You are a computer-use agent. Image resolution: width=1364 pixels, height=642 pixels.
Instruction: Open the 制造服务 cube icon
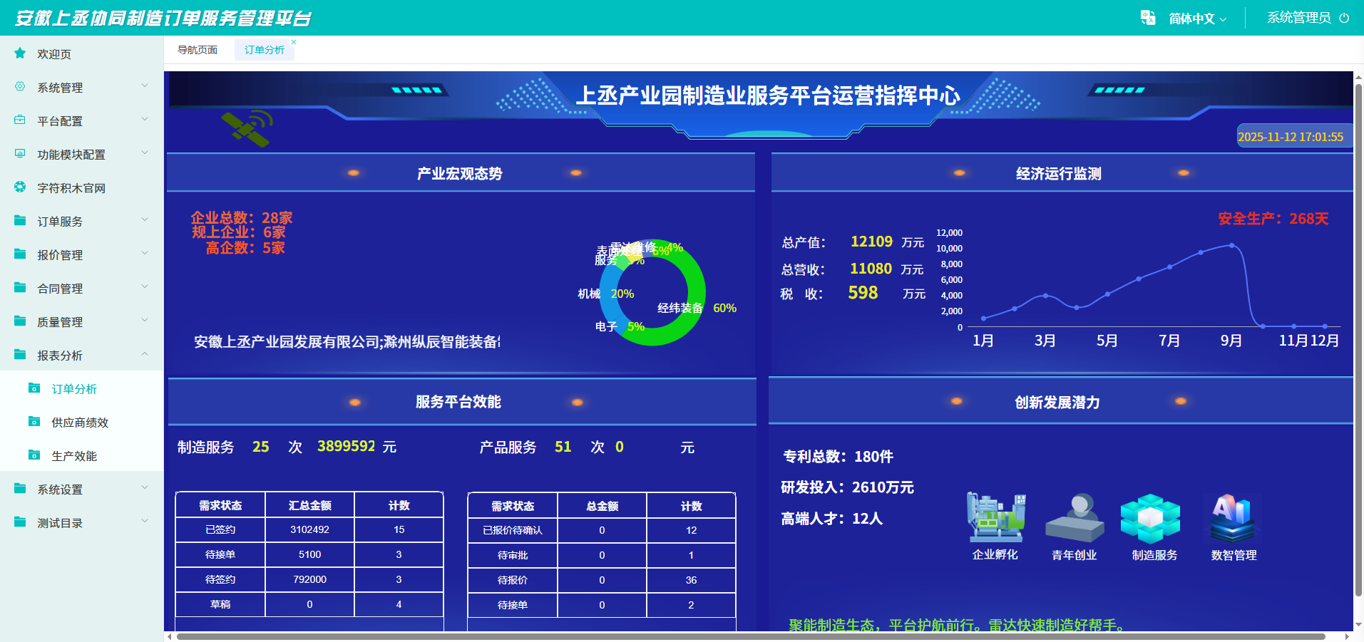pyautogui.click(x=1150, y=519)
